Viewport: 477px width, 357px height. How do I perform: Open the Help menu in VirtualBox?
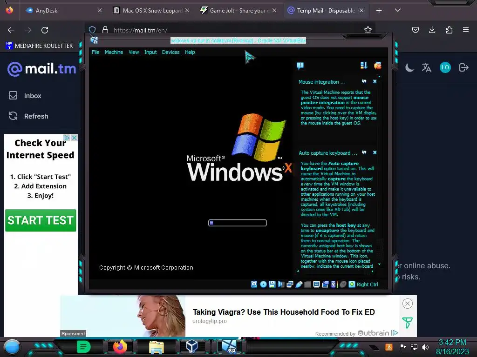click(190, 52)
